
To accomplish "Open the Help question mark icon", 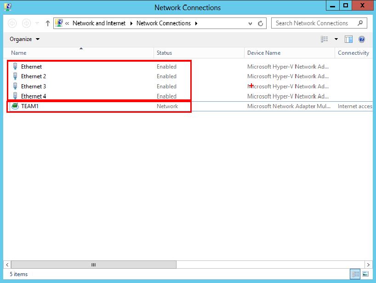I will point(361,40).
